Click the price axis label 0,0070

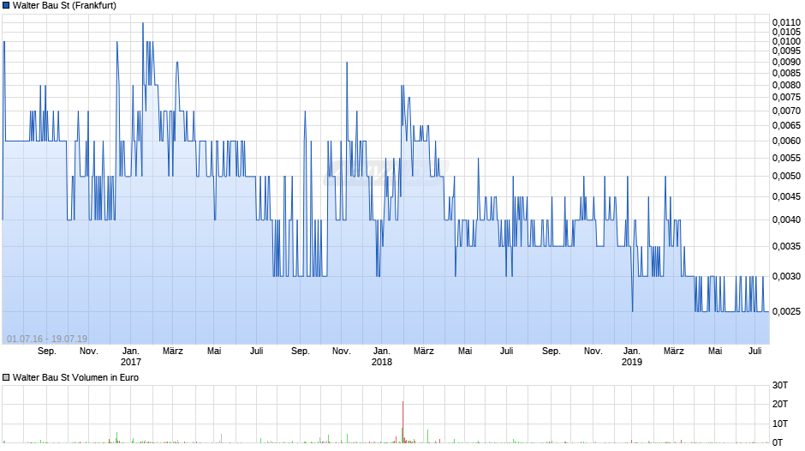pos(786,111)
